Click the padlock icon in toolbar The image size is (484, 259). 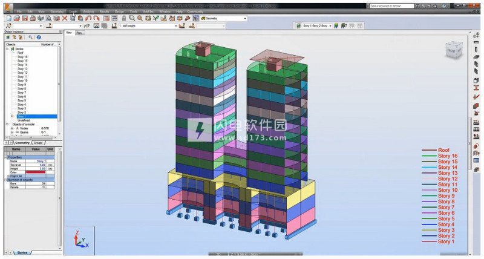coord(124,18)
